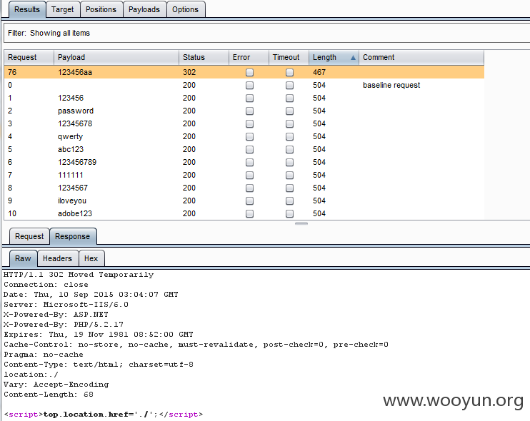Sort by the Payload column header
Viewport: 530px width, 421px height.
click(x=116, y=57)
